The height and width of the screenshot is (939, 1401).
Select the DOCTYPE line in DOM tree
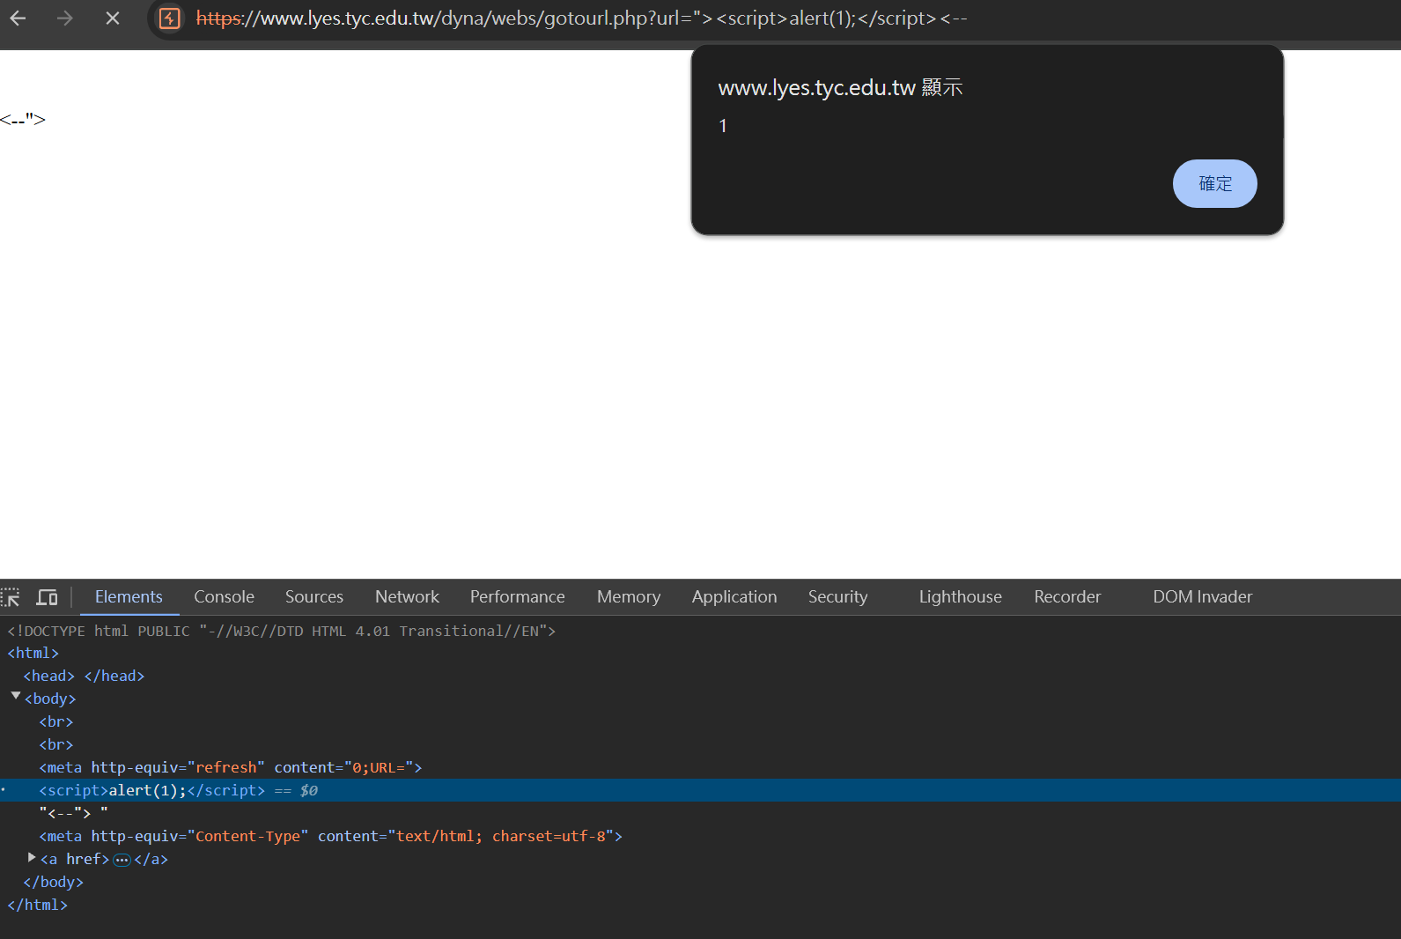(282, 631)
